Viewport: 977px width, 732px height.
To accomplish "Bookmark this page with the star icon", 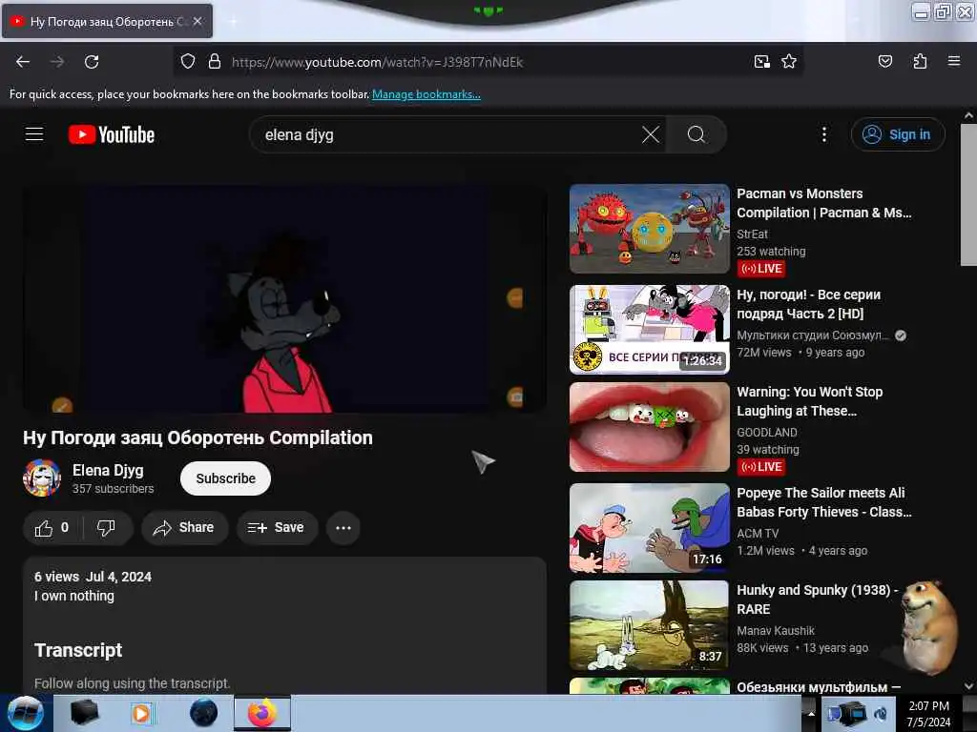I will point(789,61).
